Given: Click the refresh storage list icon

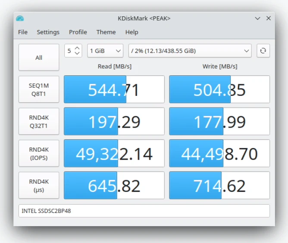Looking at the screenshot, I should pyautogui.click(x=263, y=51).
